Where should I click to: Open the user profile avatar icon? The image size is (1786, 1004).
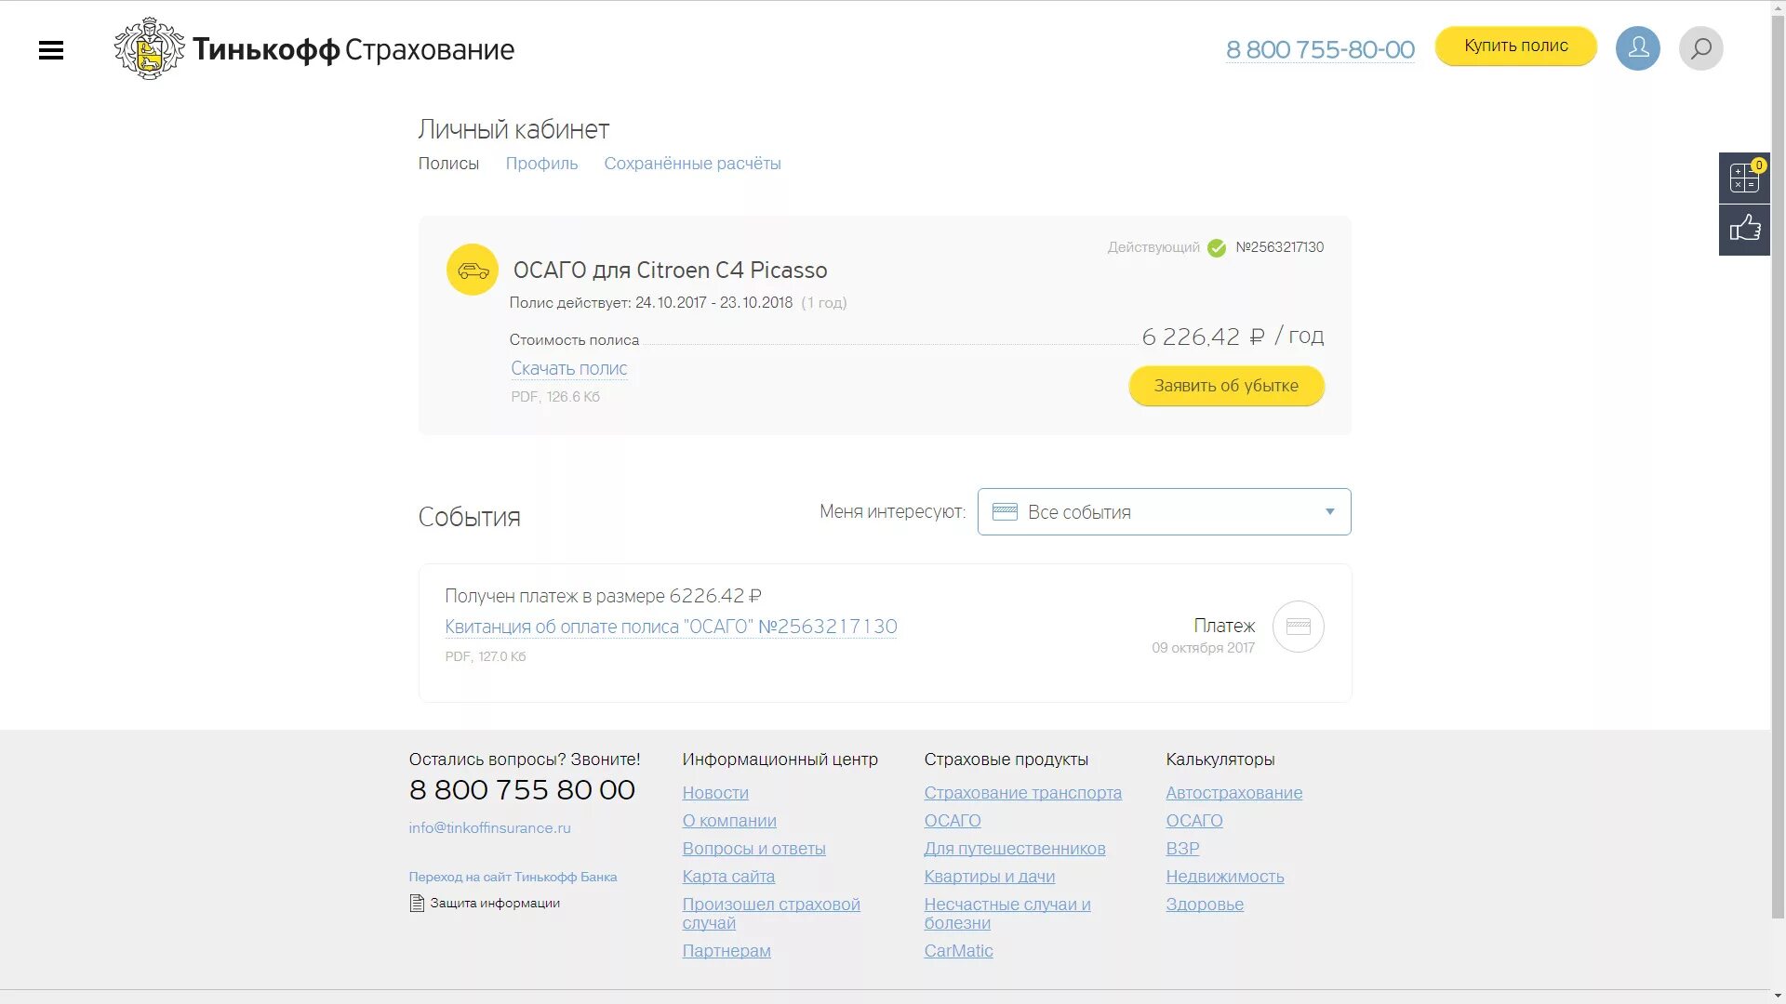pos(1637,48)
